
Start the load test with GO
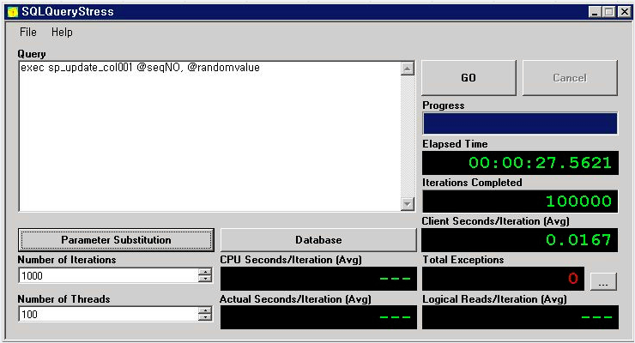[x=469, y=78]
